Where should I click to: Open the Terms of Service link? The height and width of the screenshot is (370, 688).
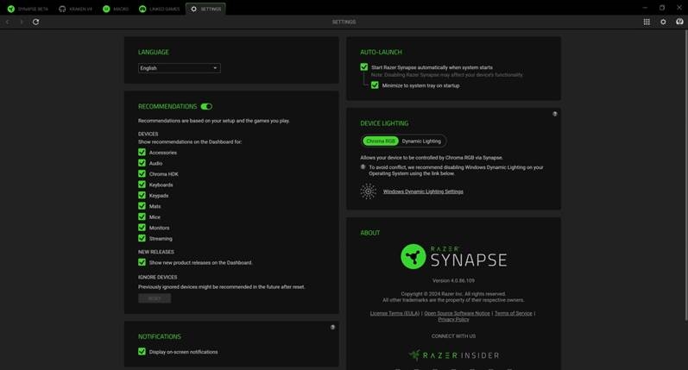point(514,313)
